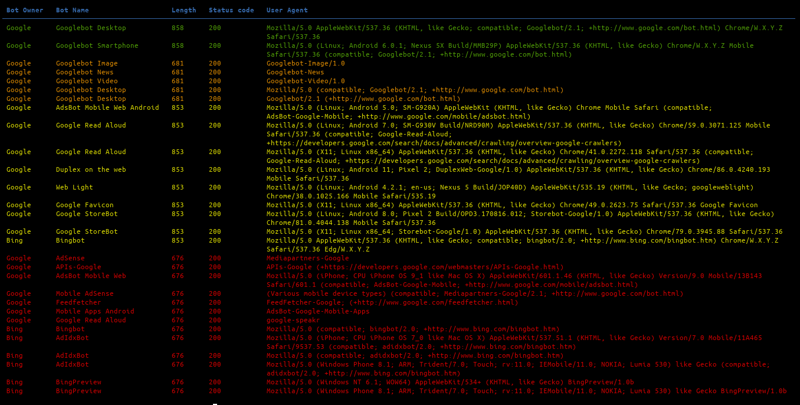Click the user agent containing "DuplexWeb-Google/1.0"
Image resolution: width=800 pixels, height=405 pixels.
519,174
